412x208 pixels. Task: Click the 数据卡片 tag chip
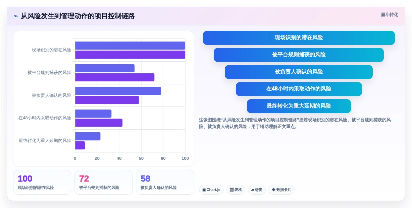(281, 190)
